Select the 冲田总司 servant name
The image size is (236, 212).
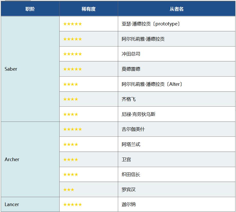pyautogui.click(x=131, y=54)
